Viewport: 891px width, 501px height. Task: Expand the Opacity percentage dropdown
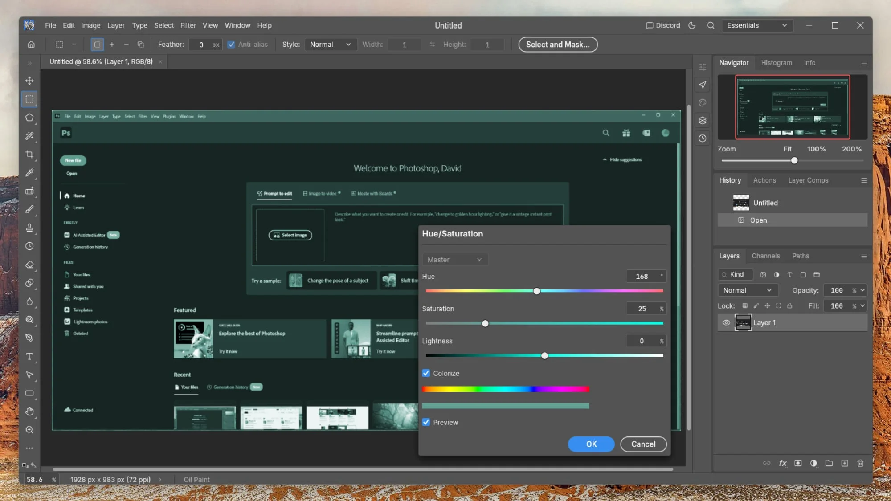coord(862,290)
